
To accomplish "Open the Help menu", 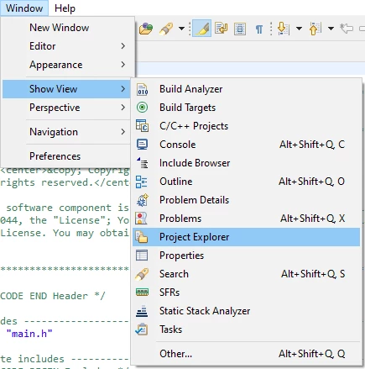I will click(x=65, y=8).
